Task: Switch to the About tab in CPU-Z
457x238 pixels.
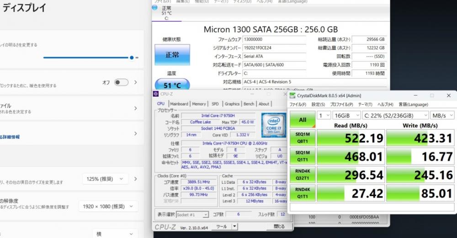Action: [x=264, y=104]
